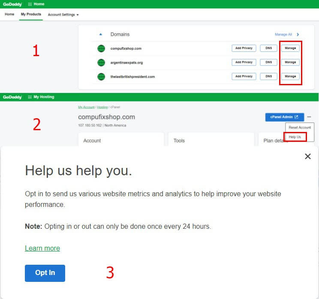Open the three-dot more options menu
The width and height of the screenshot is (319, 299).
pos(309,117)
